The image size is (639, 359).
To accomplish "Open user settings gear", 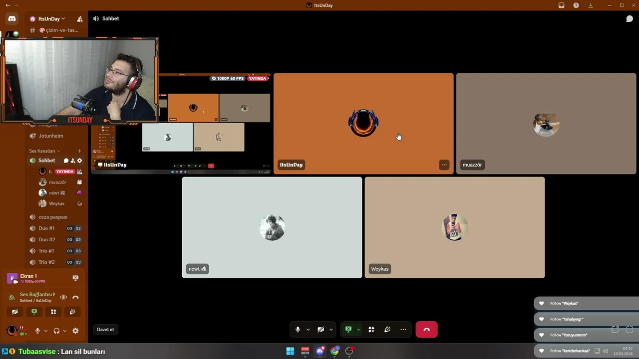I will [75, 331].
